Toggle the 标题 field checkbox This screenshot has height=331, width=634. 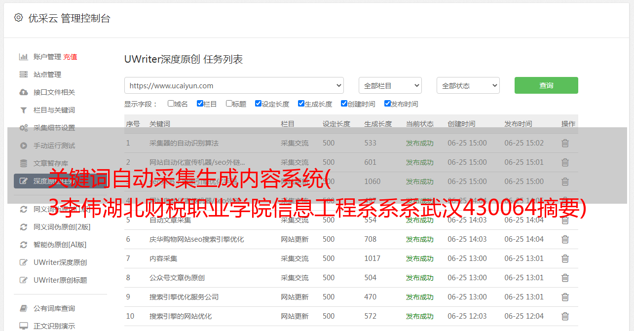pyautogui.click(x=229, y=104)
